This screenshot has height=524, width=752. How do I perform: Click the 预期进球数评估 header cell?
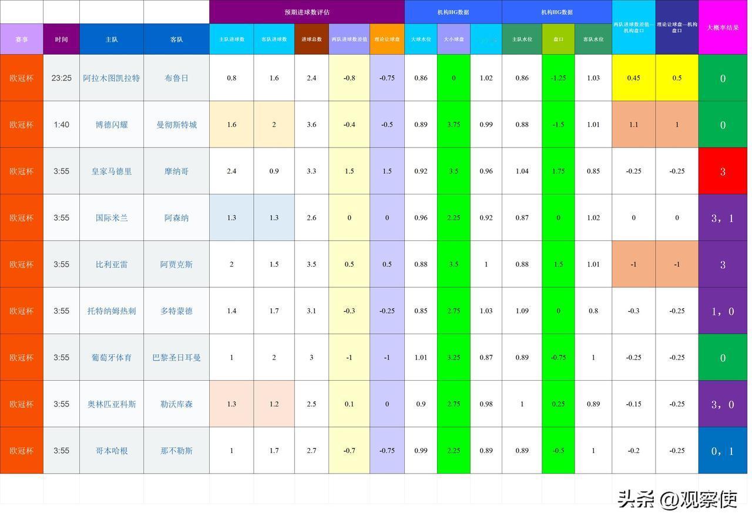307,12
